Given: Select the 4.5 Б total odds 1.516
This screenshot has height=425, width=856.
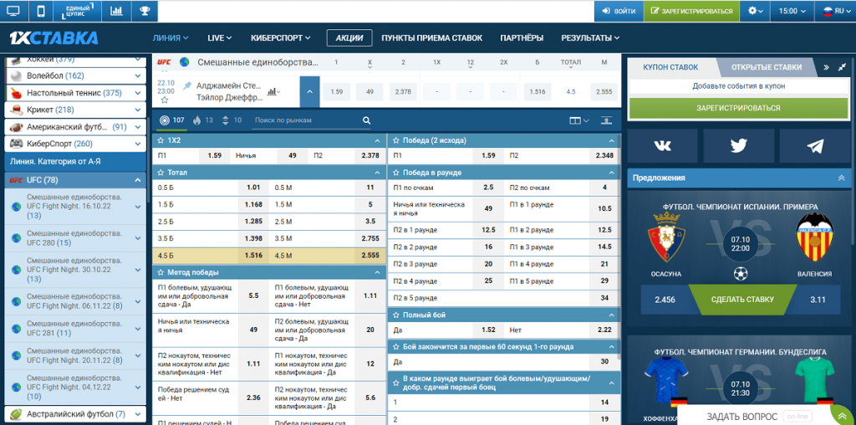Looking at the screenshot, I should click(x=253, y=255).
